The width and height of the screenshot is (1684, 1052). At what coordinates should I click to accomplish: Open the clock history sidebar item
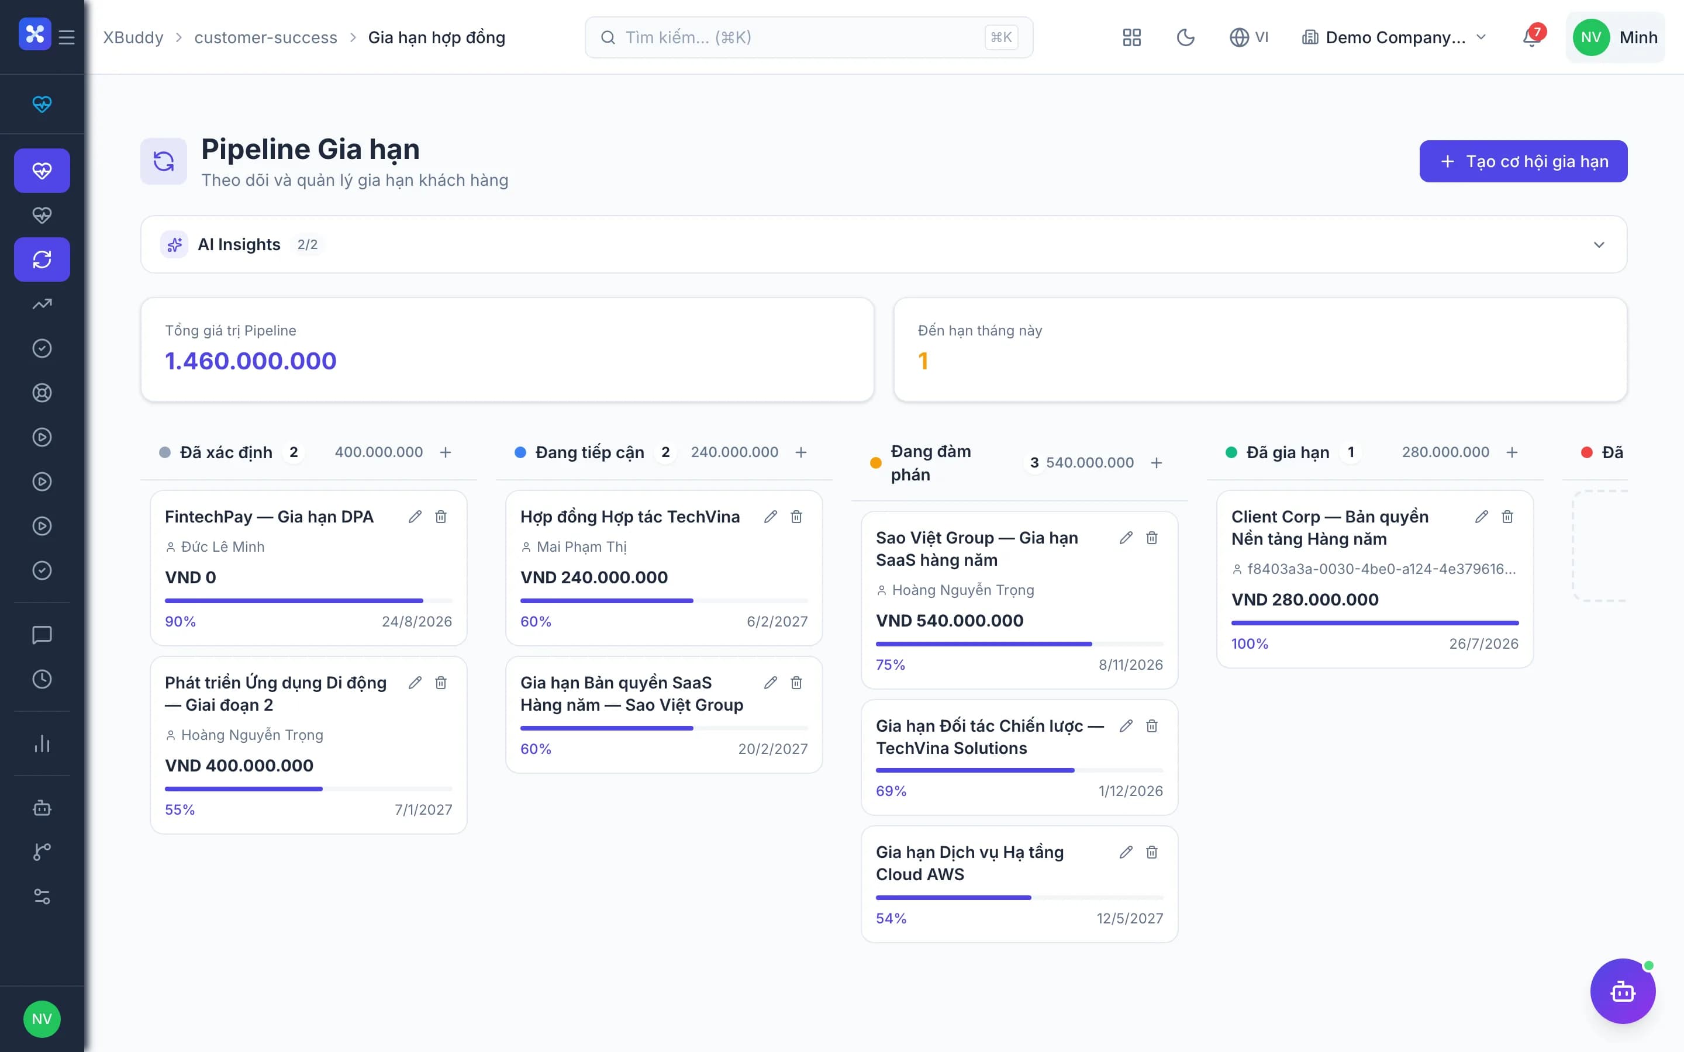[x=42, y=679]
